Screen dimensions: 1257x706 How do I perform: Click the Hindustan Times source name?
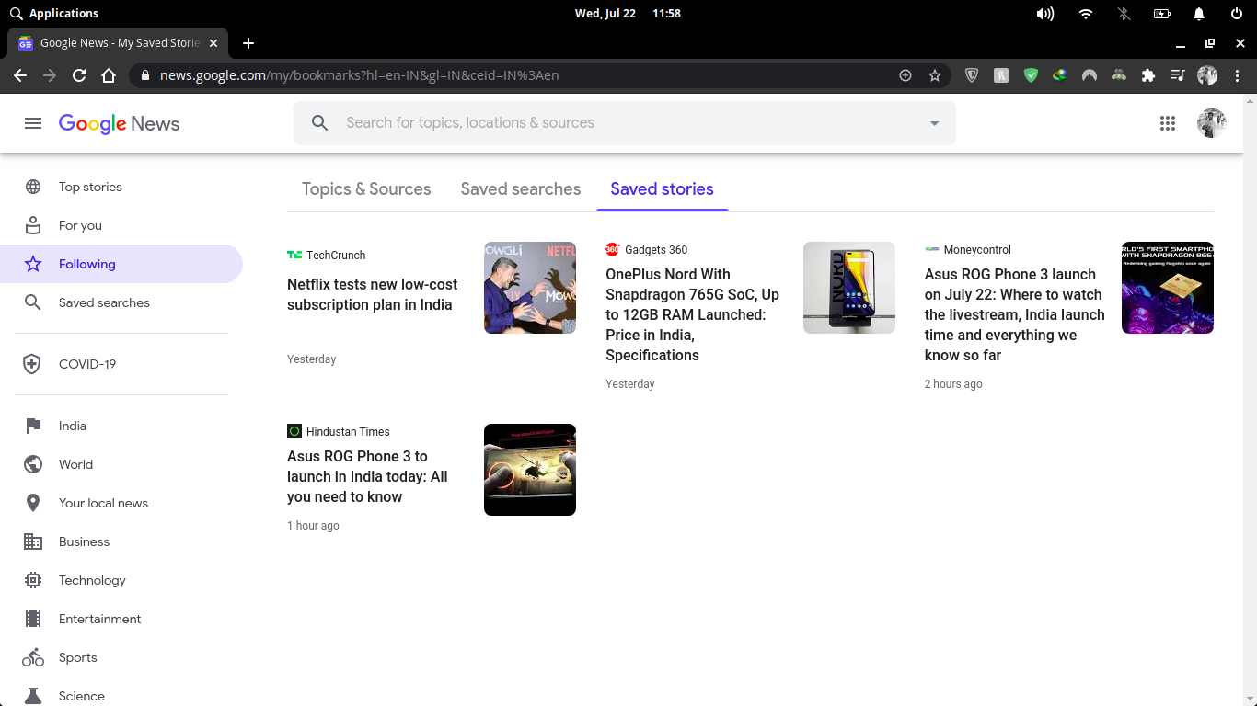pyautogui.click(x=348, y=432)
